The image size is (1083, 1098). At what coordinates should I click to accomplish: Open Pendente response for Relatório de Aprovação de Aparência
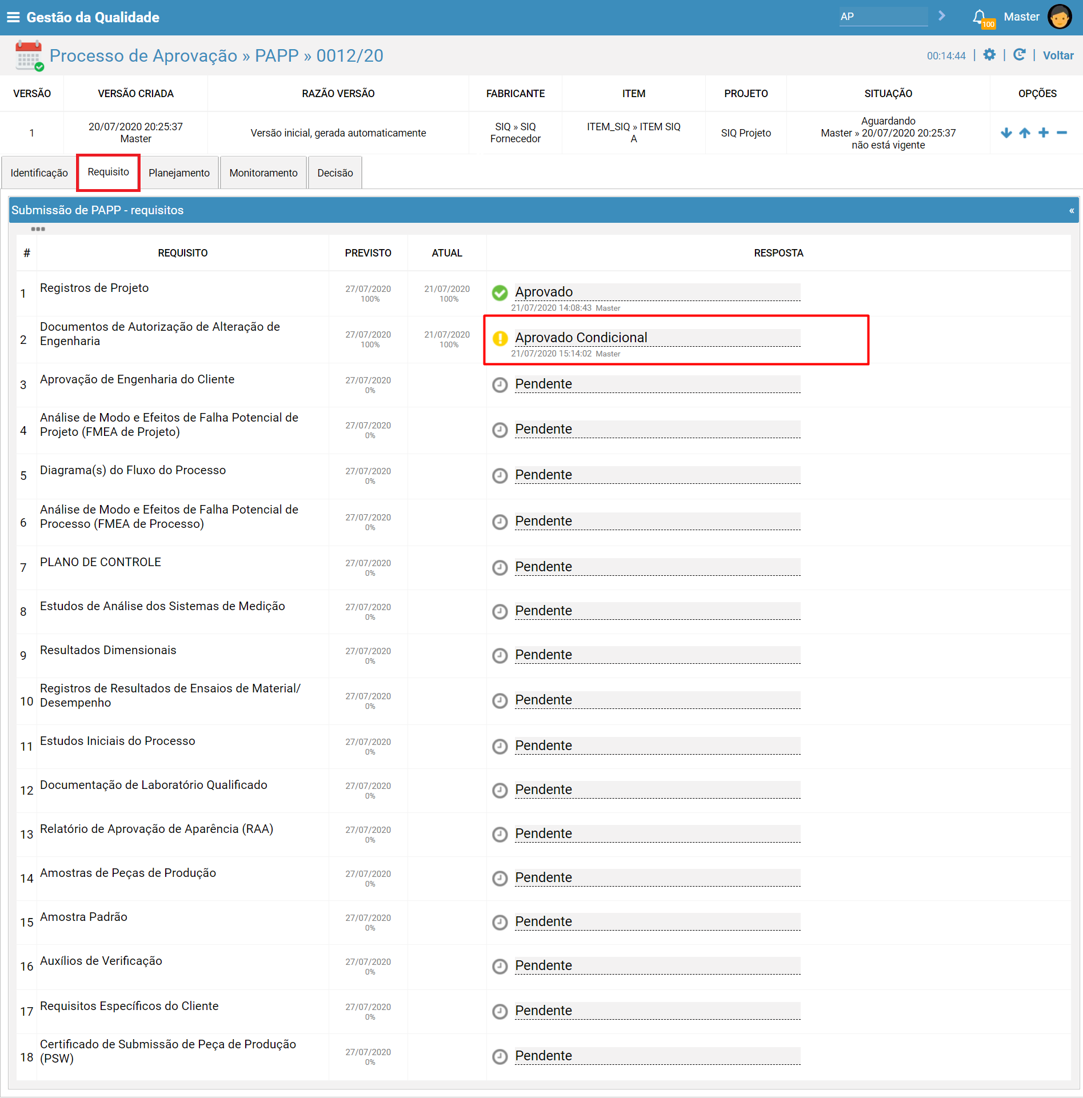point(657,834)
